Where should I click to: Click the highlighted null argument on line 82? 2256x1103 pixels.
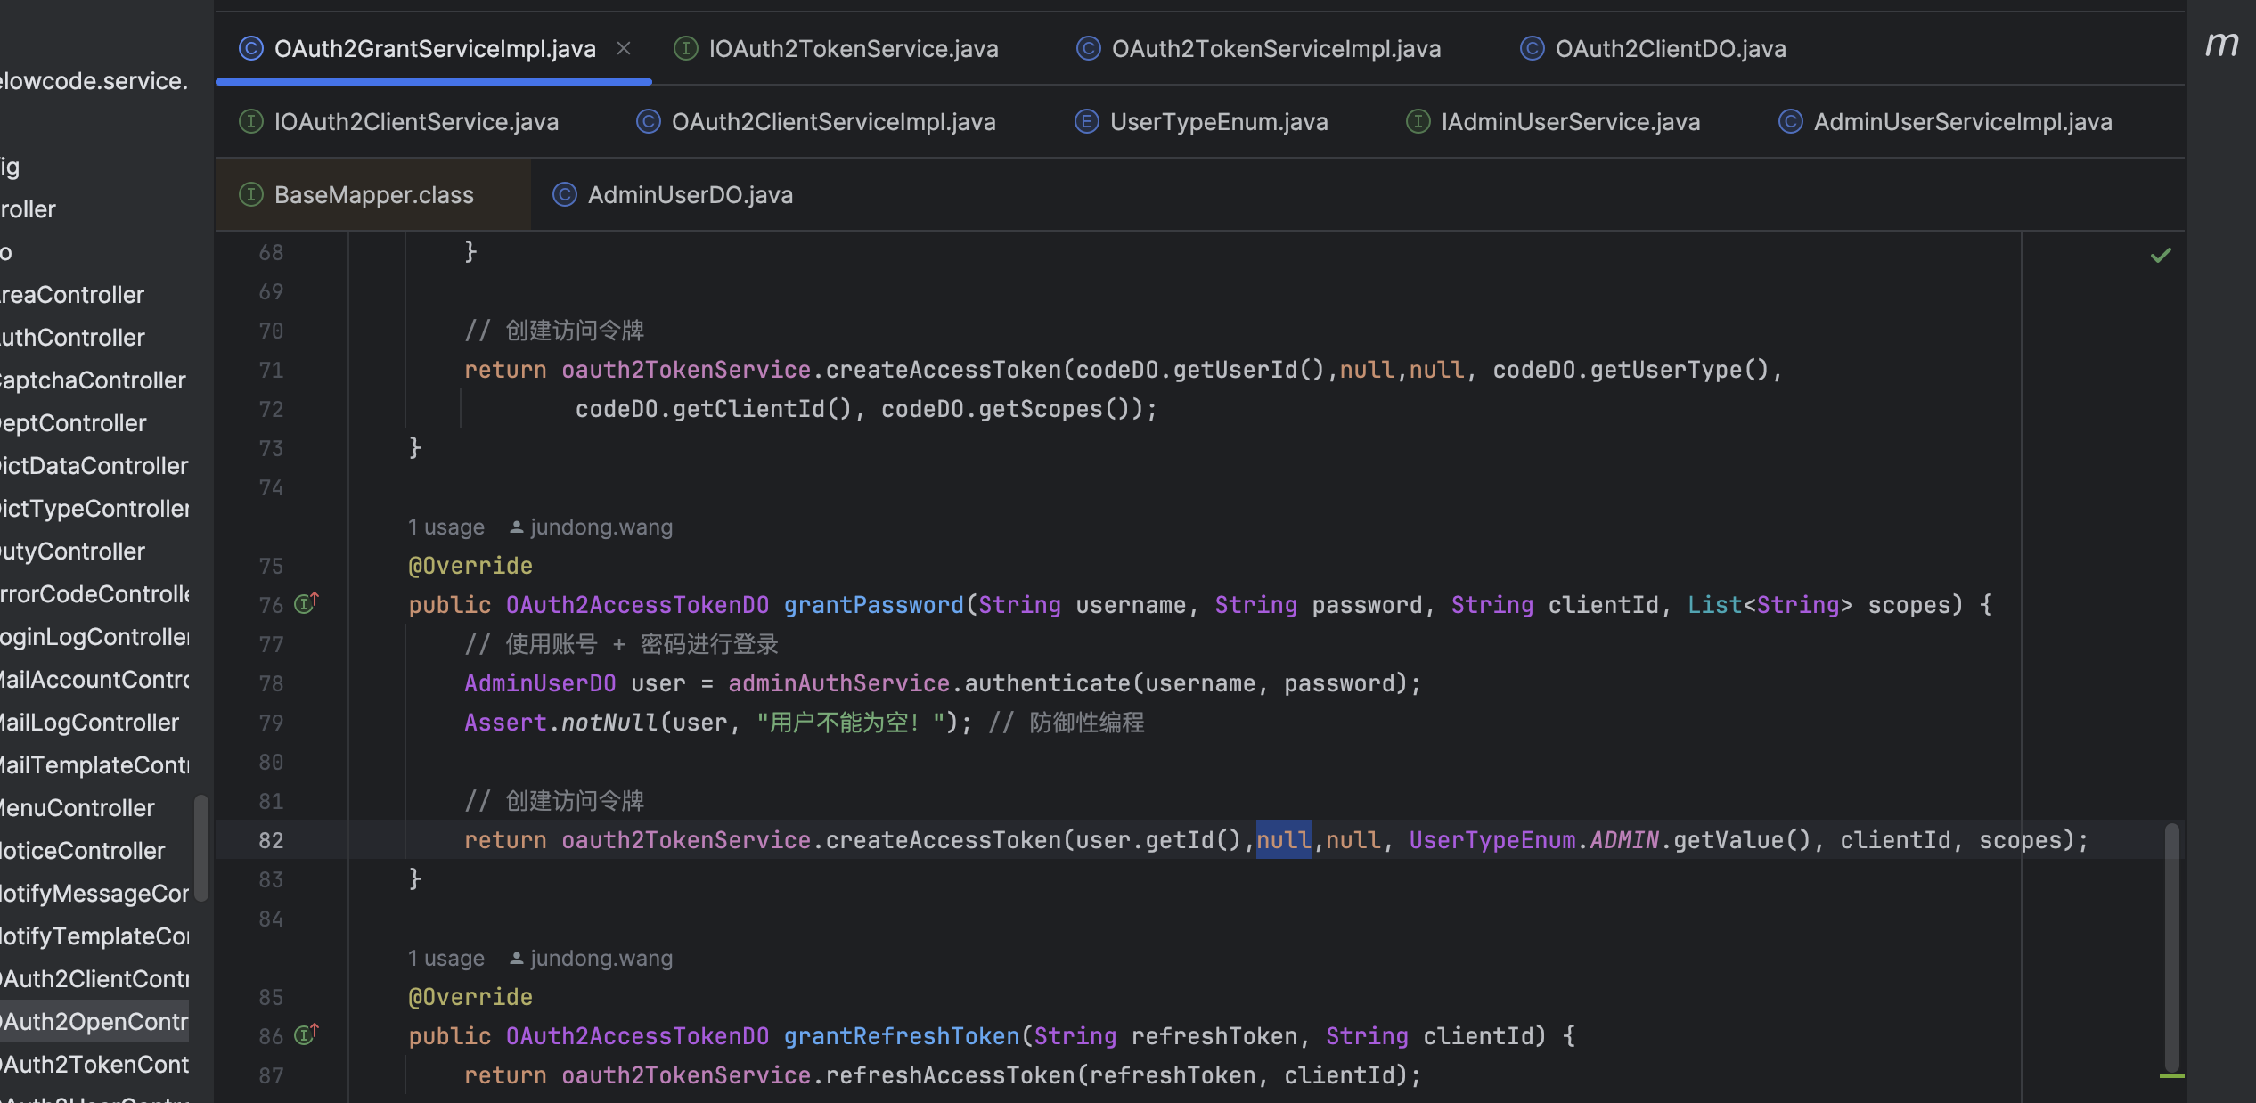point(1283,840)
